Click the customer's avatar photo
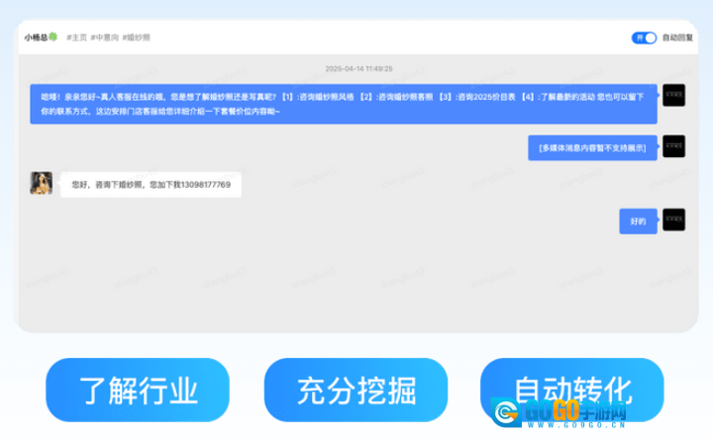Image resolution: width=713 pixels, height=438 pixels. pos(42,183)
